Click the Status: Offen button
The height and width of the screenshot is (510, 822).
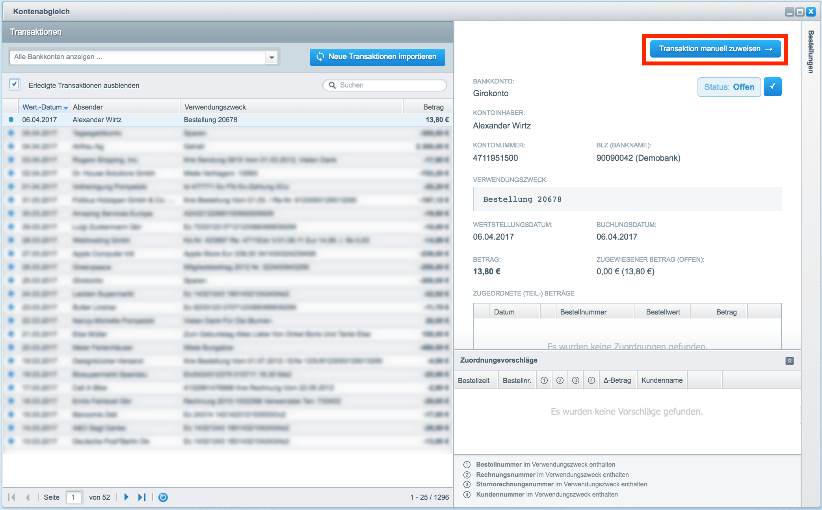coord(729,87)
